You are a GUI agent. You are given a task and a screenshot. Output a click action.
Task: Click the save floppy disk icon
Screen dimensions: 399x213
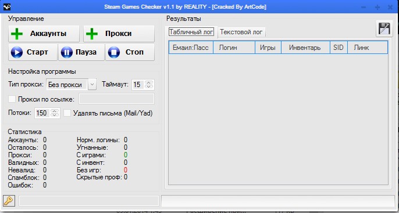[384, 28]
